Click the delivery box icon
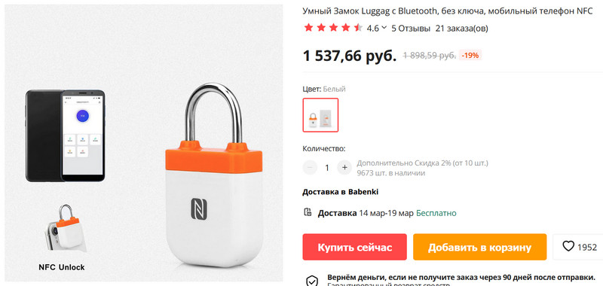Image resolution: width=603 pixels, height=286 pixels. (x=308, y=212)
